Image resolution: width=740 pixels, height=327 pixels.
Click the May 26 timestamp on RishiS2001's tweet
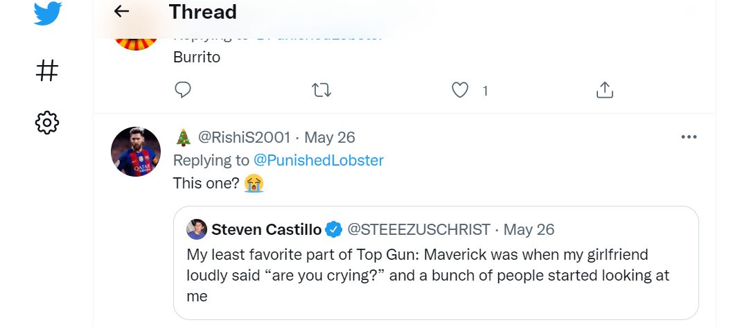330,137
